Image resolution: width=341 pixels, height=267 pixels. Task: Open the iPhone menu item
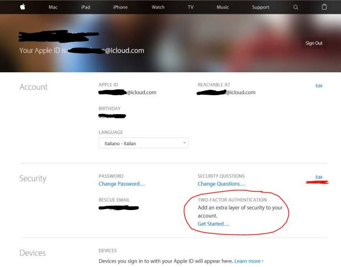(x=120, y=7)
